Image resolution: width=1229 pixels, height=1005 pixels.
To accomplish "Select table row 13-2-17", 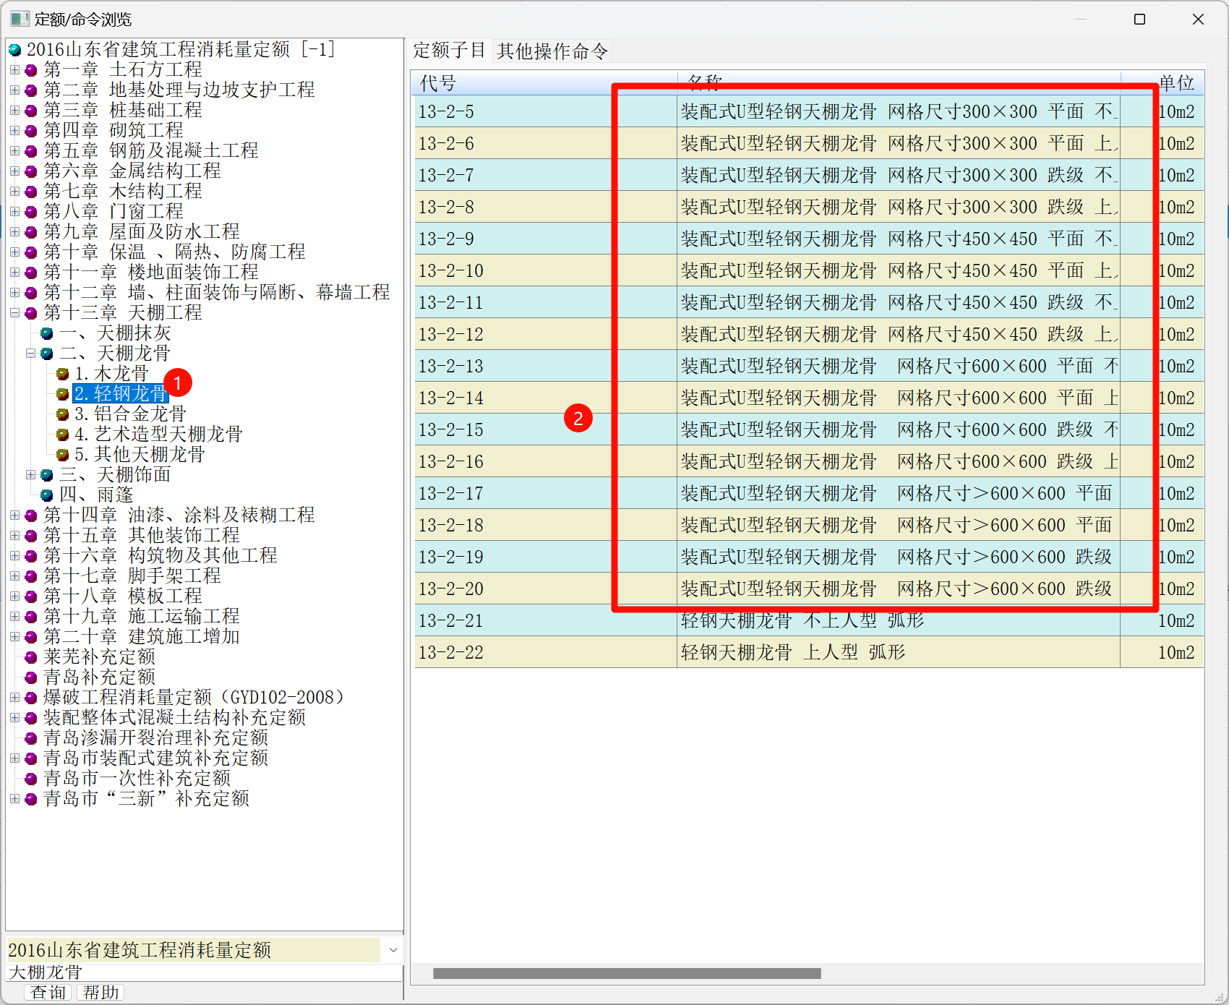I will tap(809, 493).
